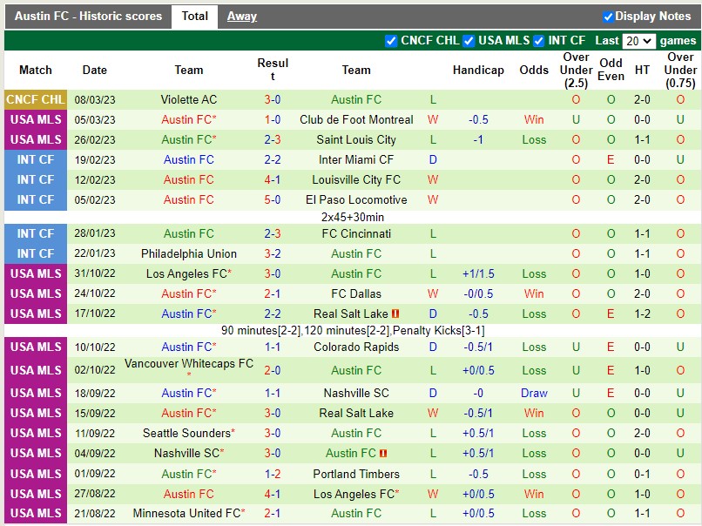Select the Total tab
702x526 pixels.
(x=193, y=16)
